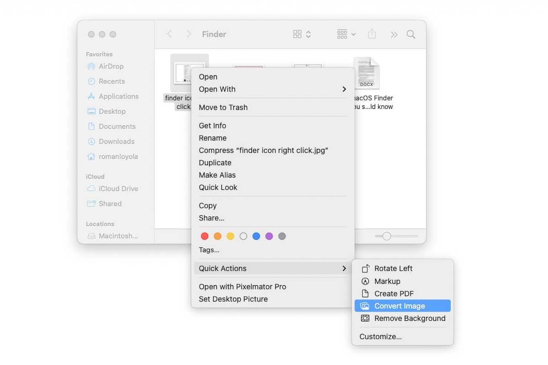Click the Downloads label in Favorites
This screenshot has height=365, width=548.
(117, 141)
